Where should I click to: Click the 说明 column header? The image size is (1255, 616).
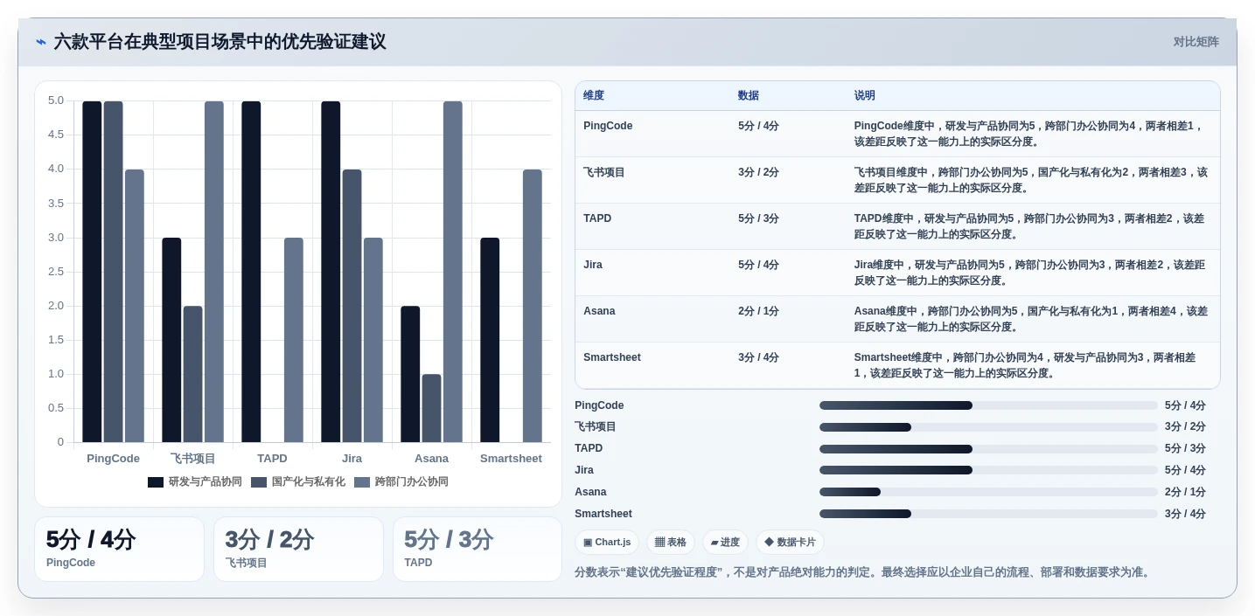pos(865,96)
